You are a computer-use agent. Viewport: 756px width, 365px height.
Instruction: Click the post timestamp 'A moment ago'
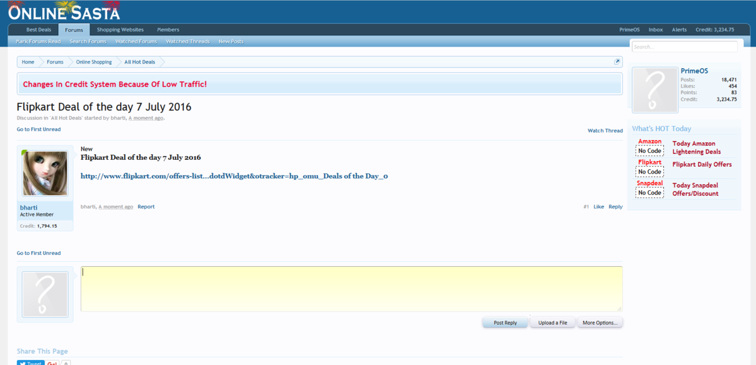pyautogui.click(x=116, y=206)
